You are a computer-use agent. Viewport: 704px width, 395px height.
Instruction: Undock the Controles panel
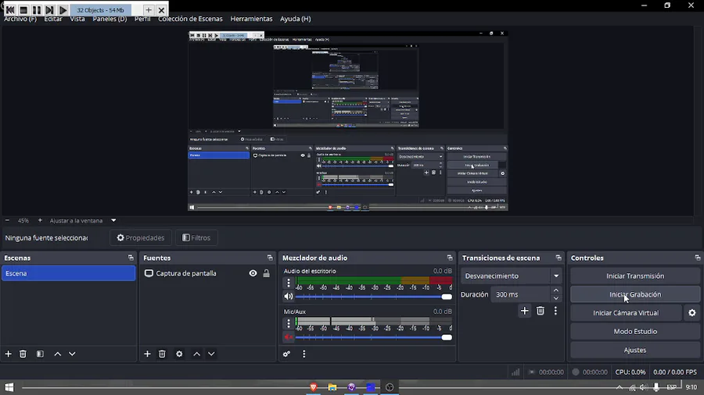[x=697, y=258]
